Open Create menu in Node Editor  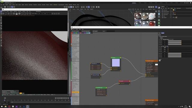click(77, 29)
